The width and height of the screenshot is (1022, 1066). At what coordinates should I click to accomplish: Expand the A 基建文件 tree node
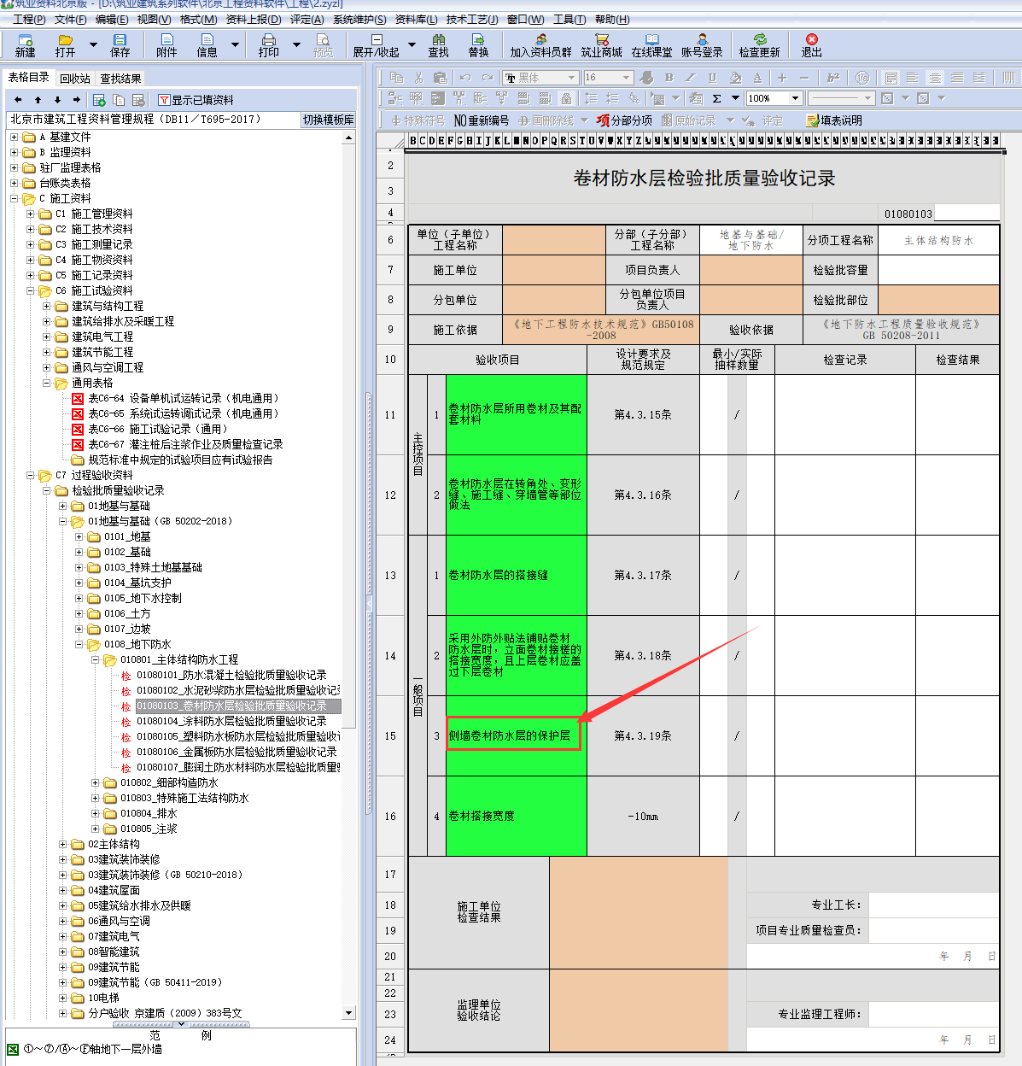click(14, 137)
